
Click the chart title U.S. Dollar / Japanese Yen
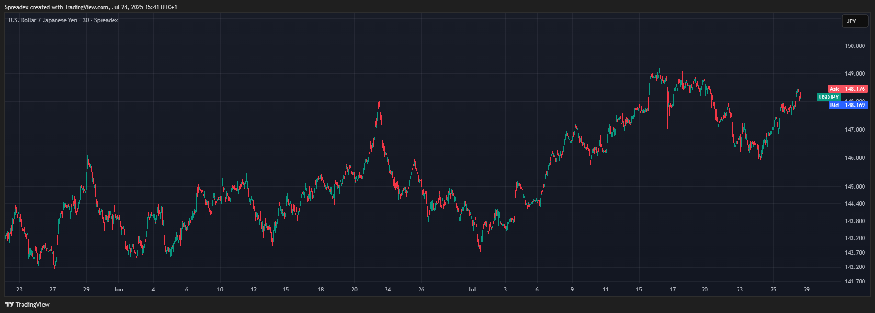(43, 20)
